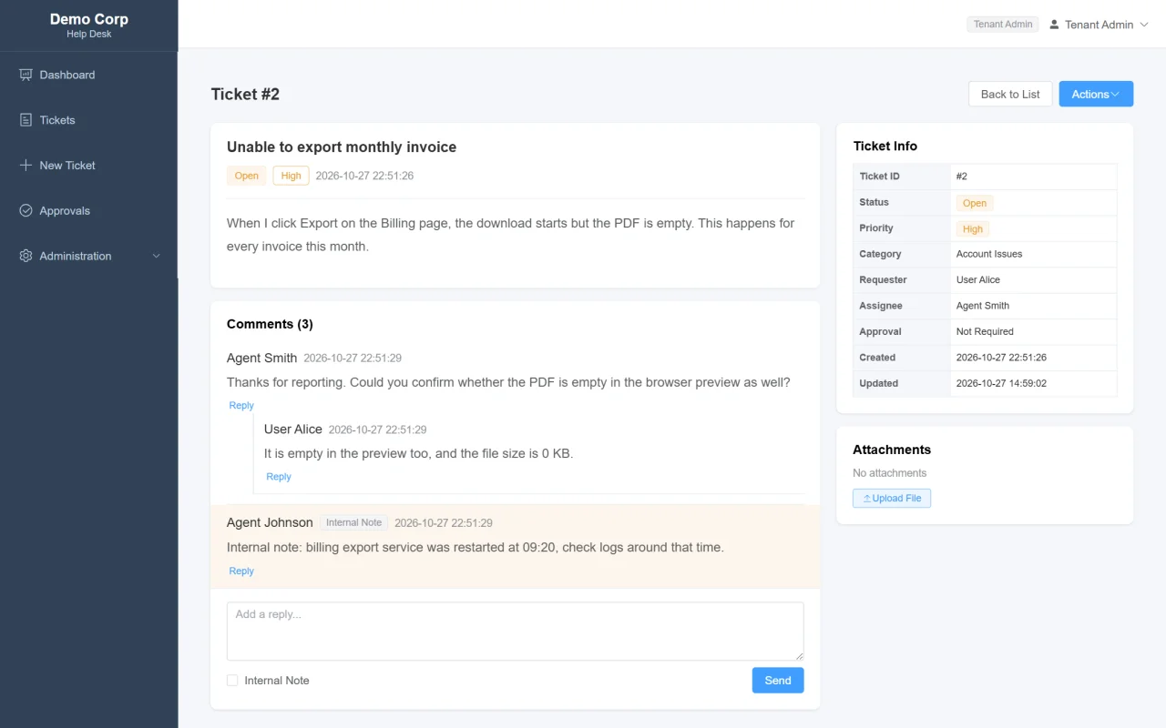Click the Tenant Admin role badge
The height and width of the screenshot is (728, 1166).
[x=1003, y=25]
